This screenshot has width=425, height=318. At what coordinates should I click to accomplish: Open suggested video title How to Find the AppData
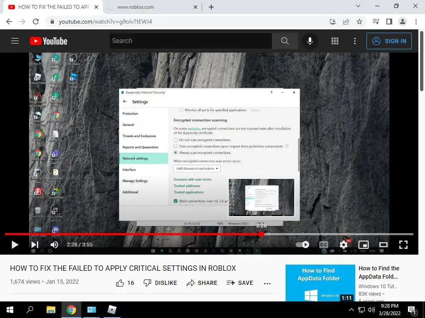click(x=379, y=272)
